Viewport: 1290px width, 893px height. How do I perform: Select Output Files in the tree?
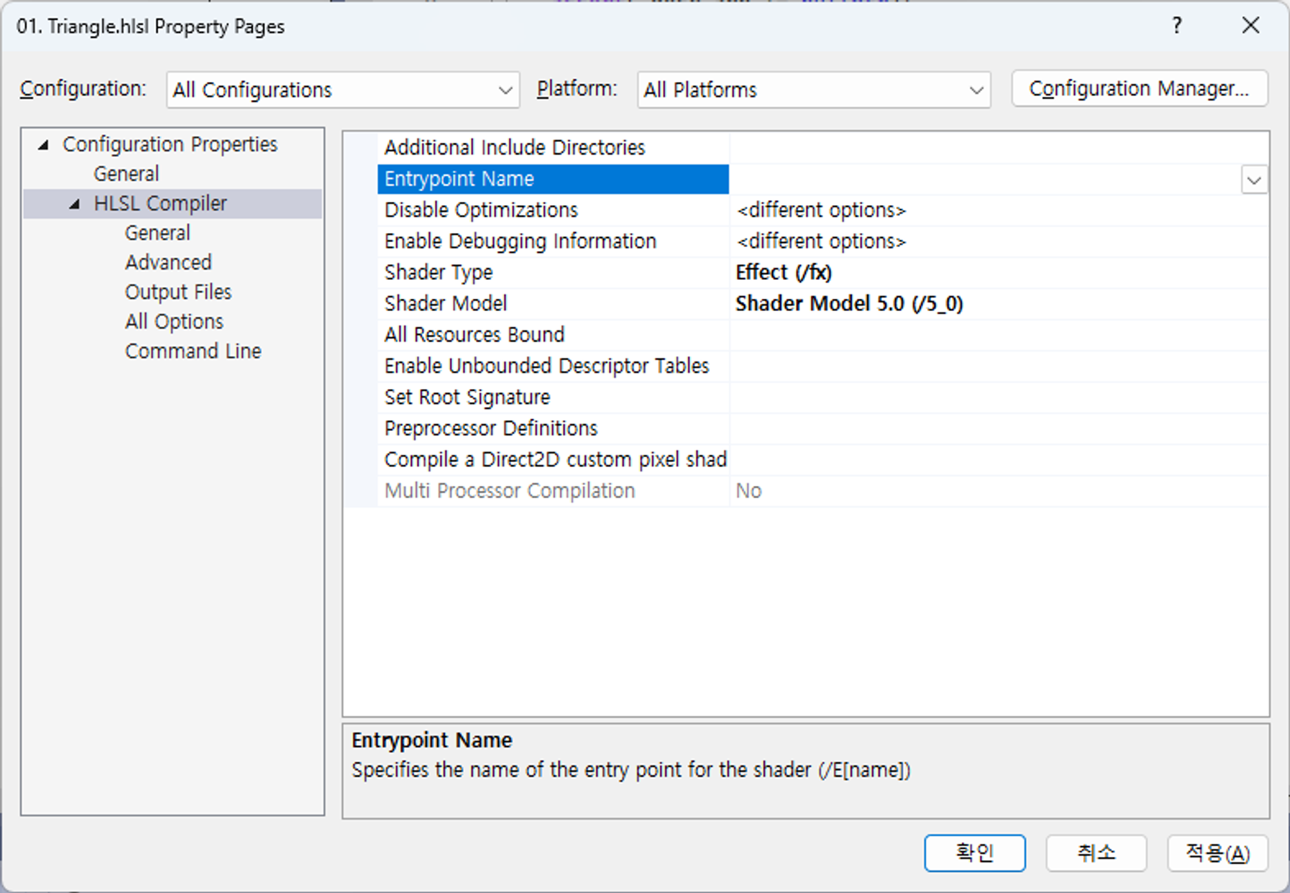(x=178, y=292)
